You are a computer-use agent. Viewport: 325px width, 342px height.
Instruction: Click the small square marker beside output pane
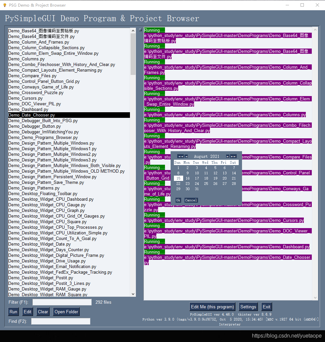pyautogui.click(x=141, y=30)
